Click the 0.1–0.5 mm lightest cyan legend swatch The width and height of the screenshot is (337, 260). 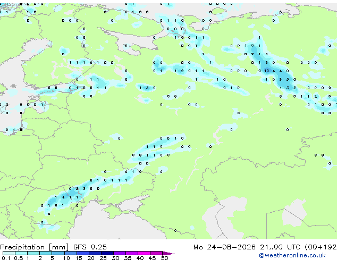(x=9, y=253)
